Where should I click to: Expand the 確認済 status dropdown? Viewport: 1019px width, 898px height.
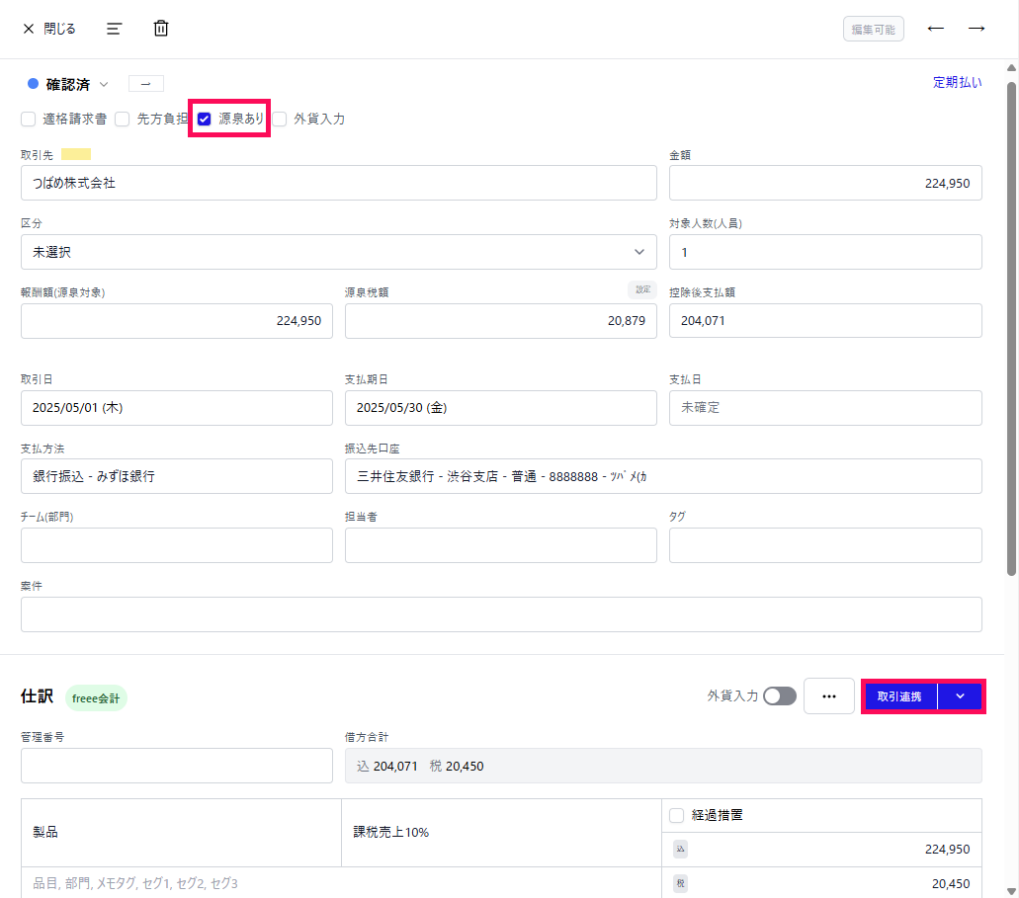(x=104, y=85)
